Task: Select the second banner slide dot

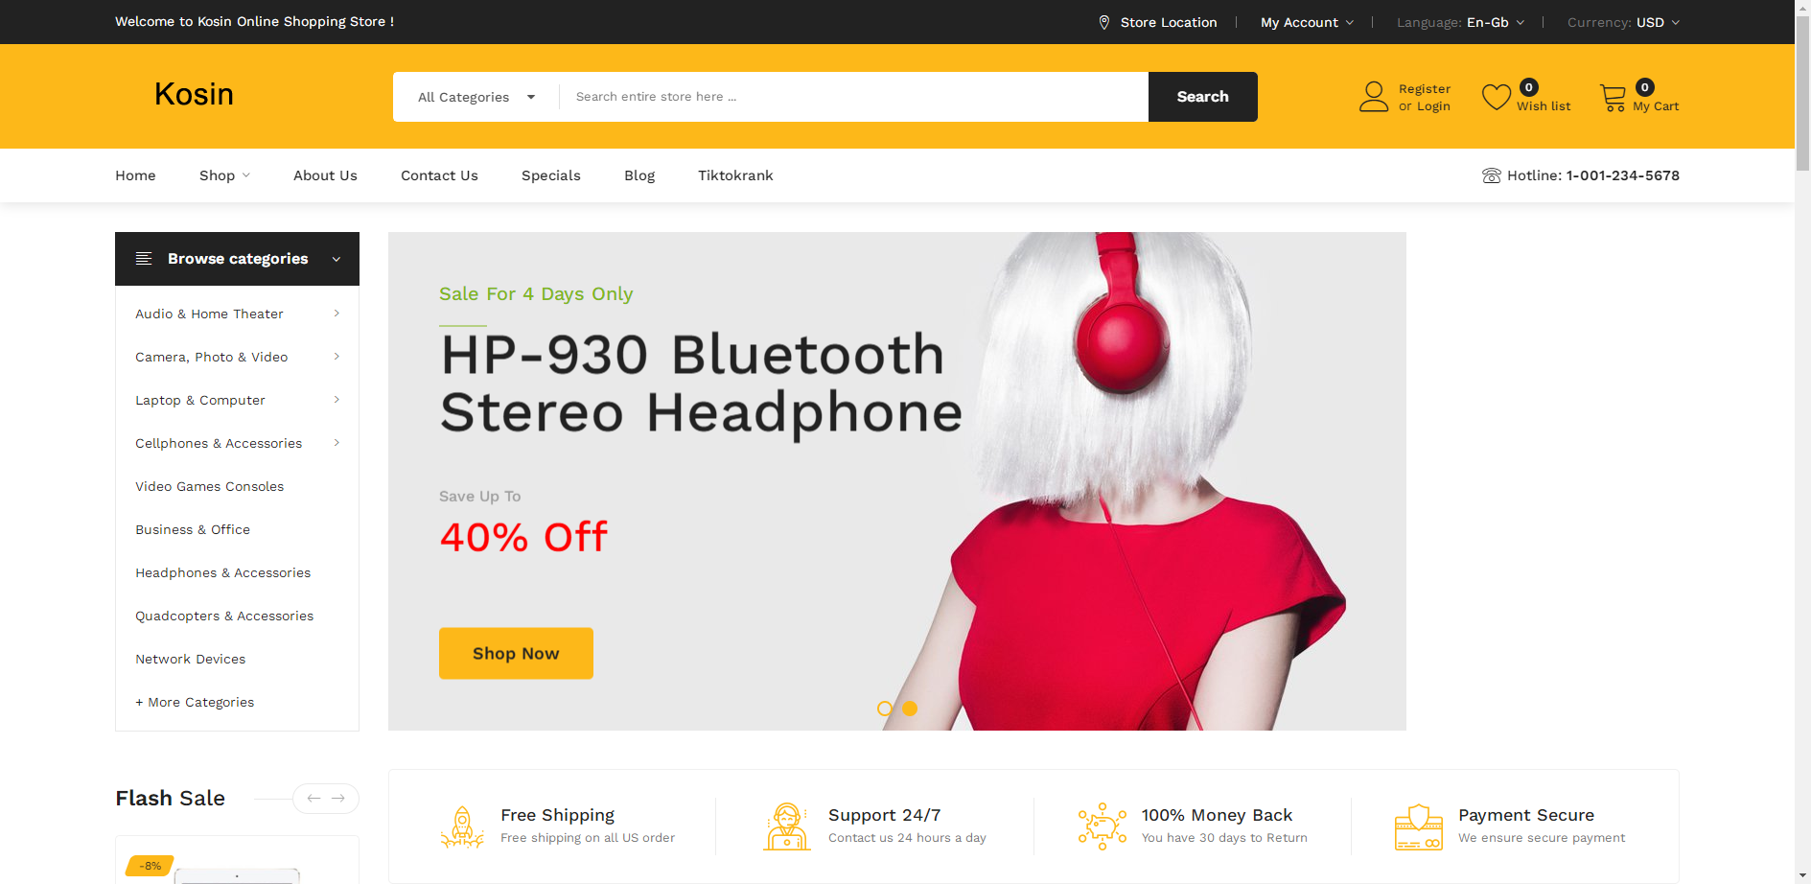Action: coord(910,709)
